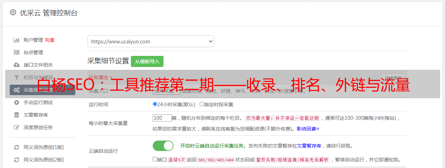Open the site URL dropdown
This screenshot has height=168, width=445.
point(151,41)
